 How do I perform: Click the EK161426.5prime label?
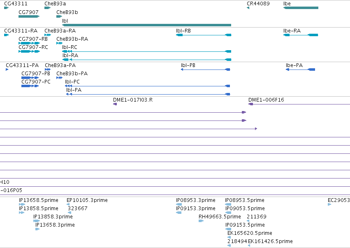tap(270, 241)
